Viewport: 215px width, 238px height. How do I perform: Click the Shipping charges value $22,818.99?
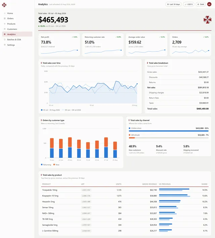[x=204, y=92]
